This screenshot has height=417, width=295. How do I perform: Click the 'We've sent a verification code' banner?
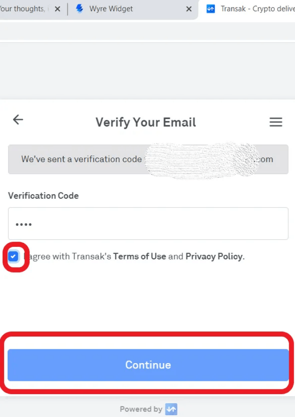81,159
